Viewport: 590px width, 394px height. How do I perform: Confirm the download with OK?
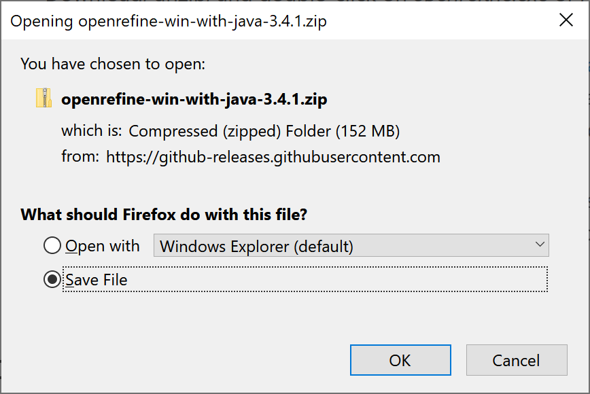coord(400,359)
